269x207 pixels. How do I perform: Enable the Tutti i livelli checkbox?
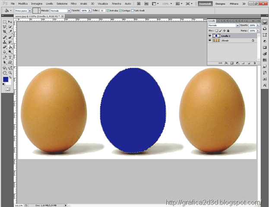pos(133,10)
